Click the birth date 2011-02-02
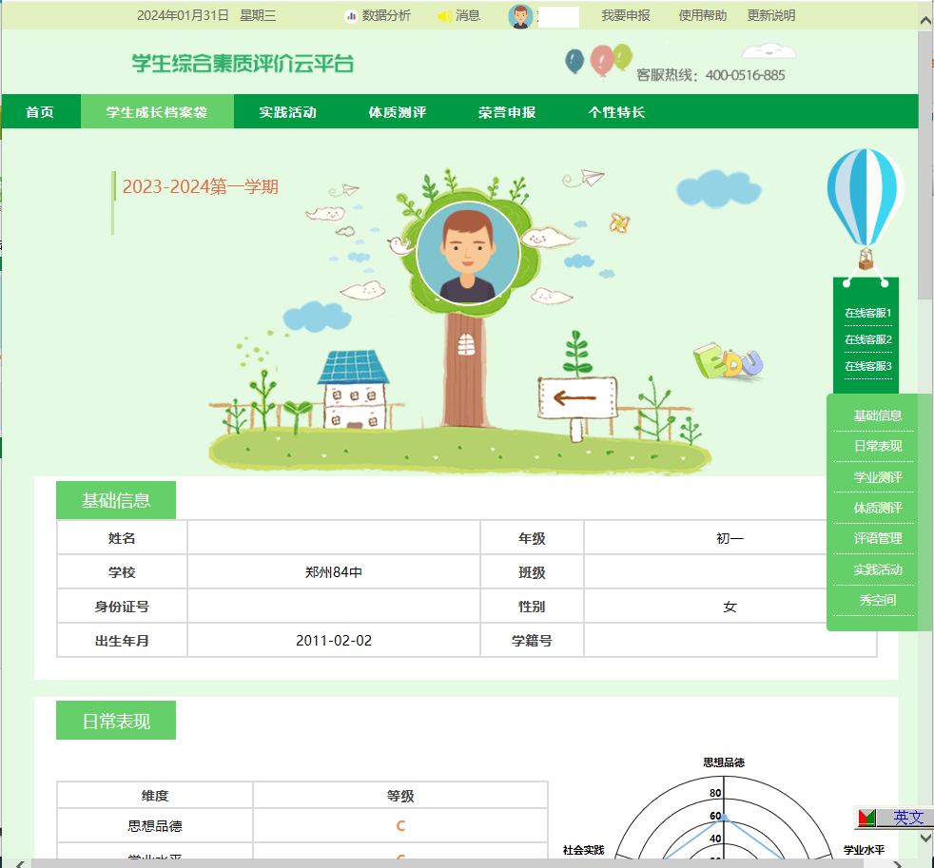Viewport: 934px width, 868px height. (x=334, y=641)
